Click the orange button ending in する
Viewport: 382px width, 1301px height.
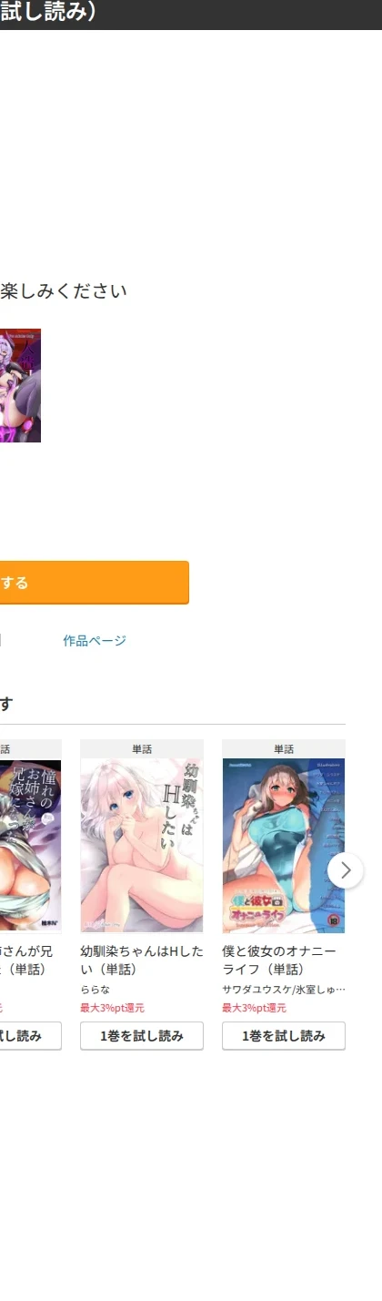click(x=95, y=583)
